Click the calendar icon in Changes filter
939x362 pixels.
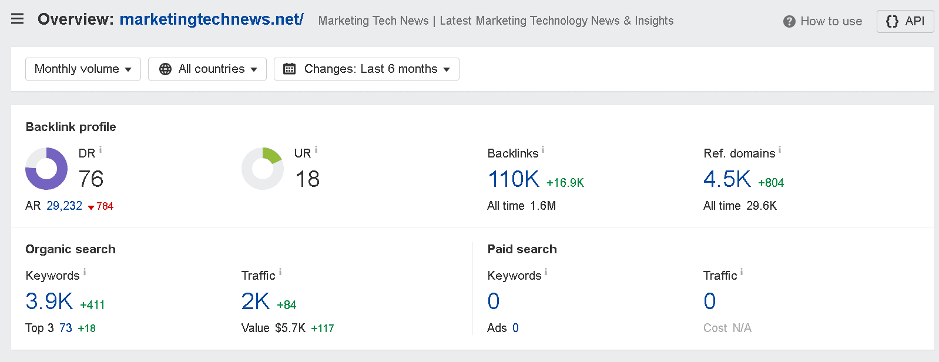(290, 69)
